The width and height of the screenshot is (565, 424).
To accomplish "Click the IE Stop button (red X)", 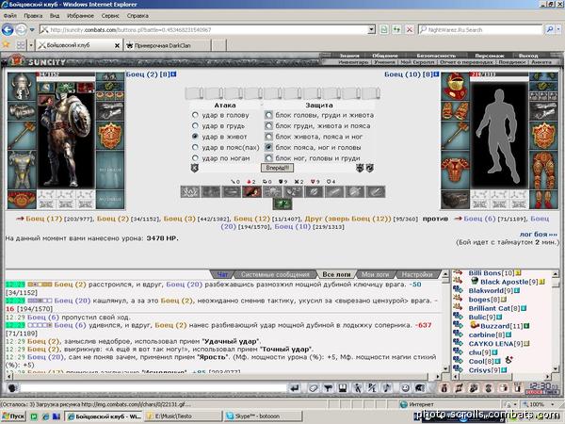I will (410, 29).
